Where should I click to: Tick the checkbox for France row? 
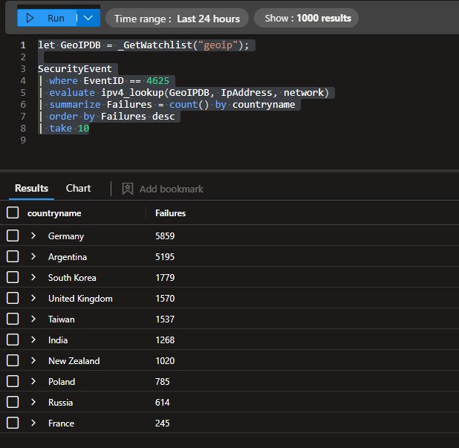pyautogui.click(x=13, y=423)
